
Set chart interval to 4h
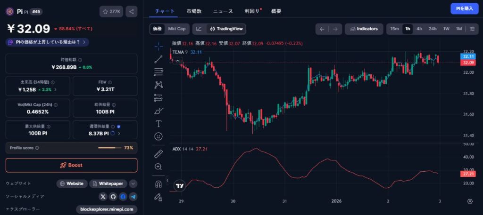[x=419, y=29]
